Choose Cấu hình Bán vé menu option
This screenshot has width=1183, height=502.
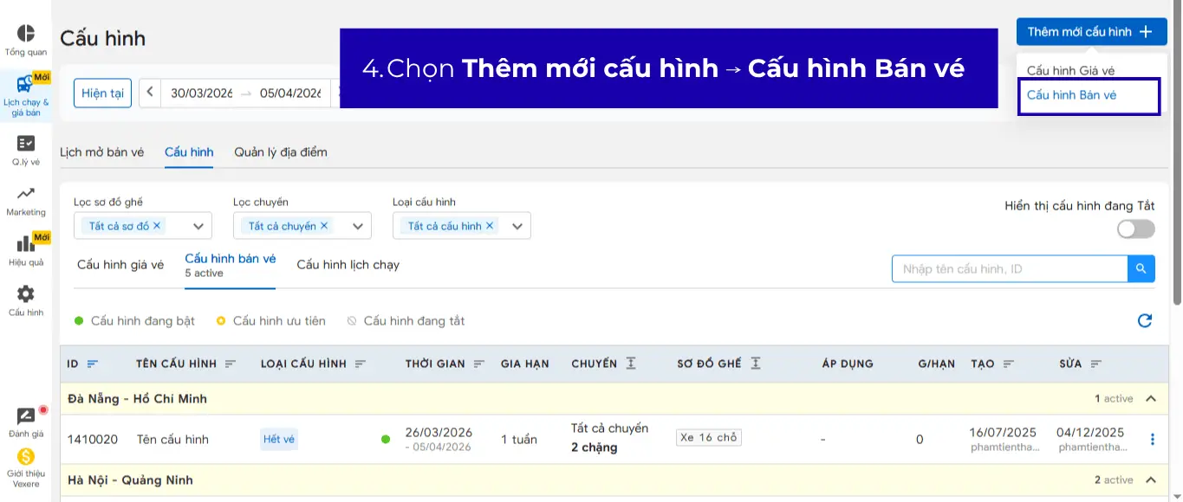(x=1072, y=95)
